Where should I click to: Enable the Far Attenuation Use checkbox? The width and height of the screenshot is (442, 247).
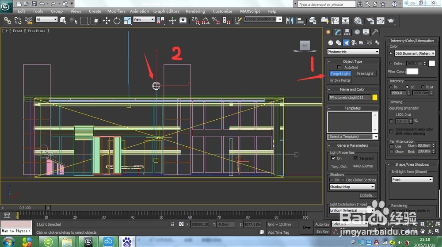[392, 146]
